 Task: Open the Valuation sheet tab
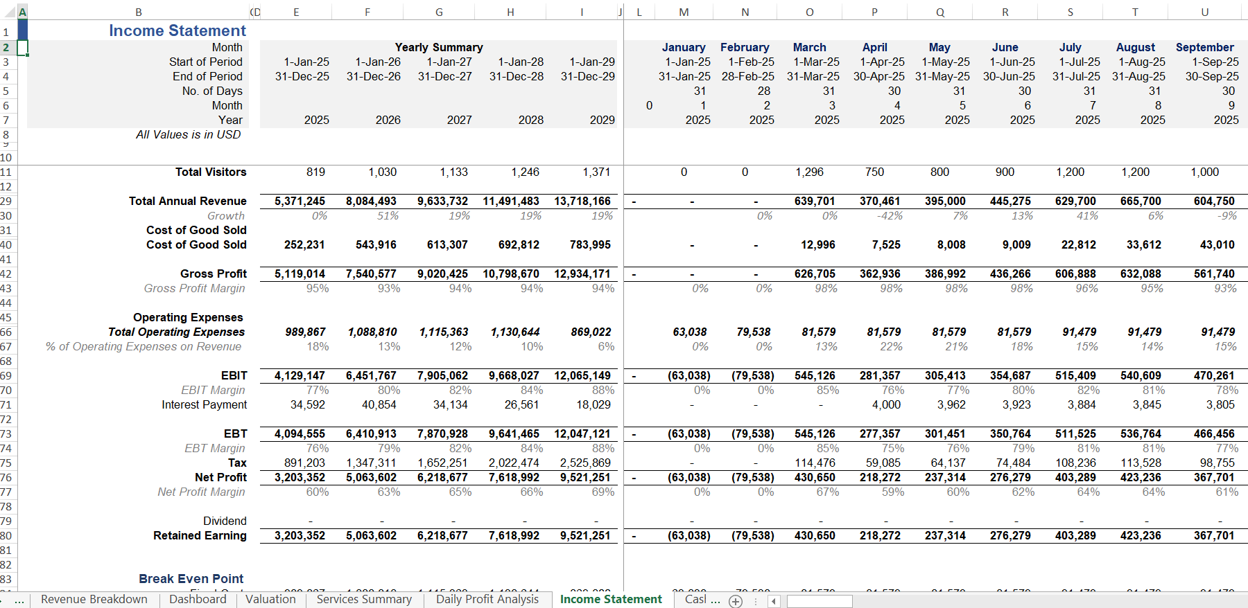pyautogui.click(x=270, y=599)
